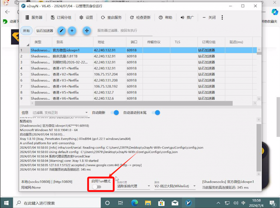
Task: Click the v2rayN taskbar icon
Action: click(188, 203)
